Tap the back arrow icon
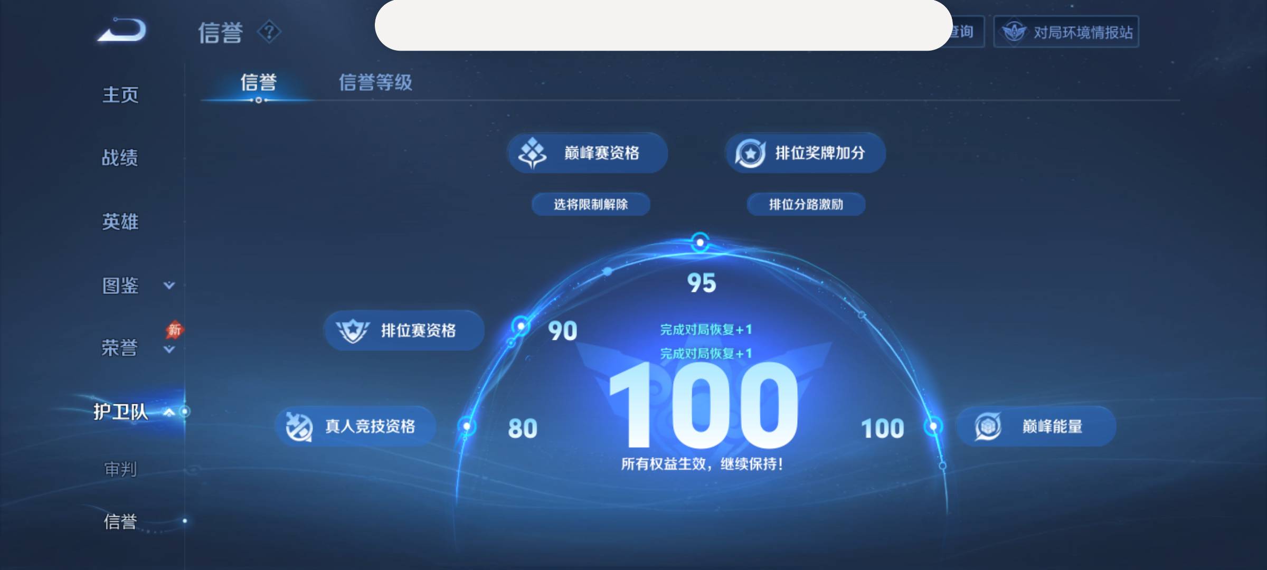The height and width of the screenshot is (570, 1267). point(122,30)
